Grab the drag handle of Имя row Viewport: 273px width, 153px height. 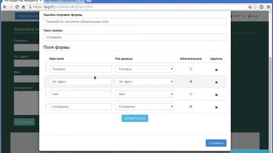pos(46,94)
